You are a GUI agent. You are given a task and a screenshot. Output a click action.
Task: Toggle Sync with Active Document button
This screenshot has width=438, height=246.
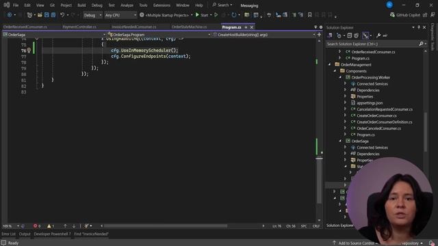pyautogui.click(x=365, y=36)
